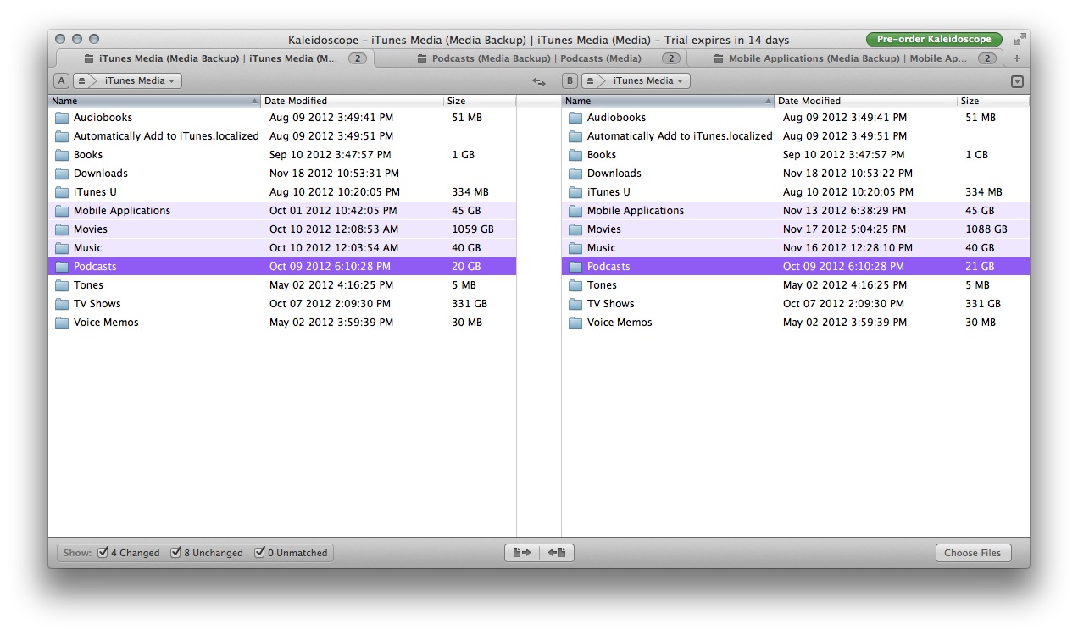Screen dimensions: 1078x635
Task: Enter full screen mode via title bar arrows
Action: pyautogui.click(x=1020, y=39)
